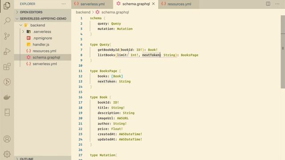Open the Search view icon
This screenshot has height=160, width=285.
[x=7, y=21]
